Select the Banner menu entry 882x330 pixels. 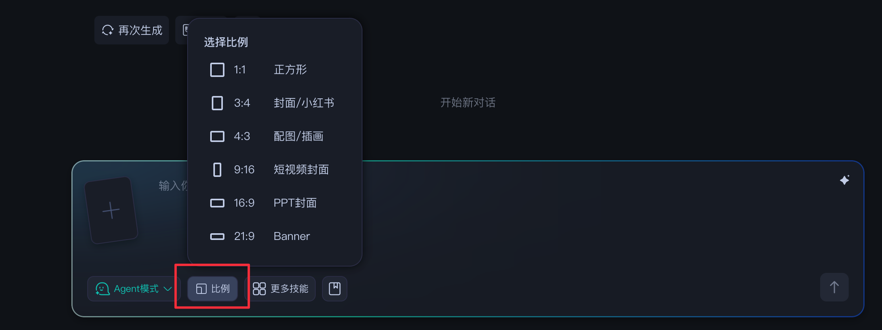291,236
